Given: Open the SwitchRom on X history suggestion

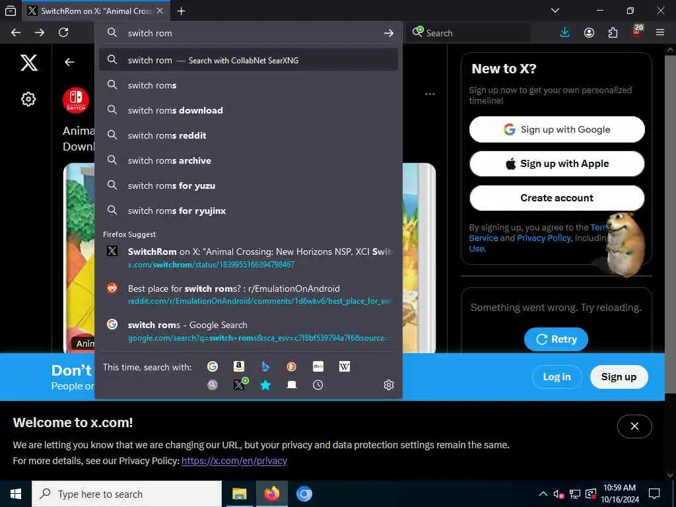Looking at the screenshot, I should 248,257.
